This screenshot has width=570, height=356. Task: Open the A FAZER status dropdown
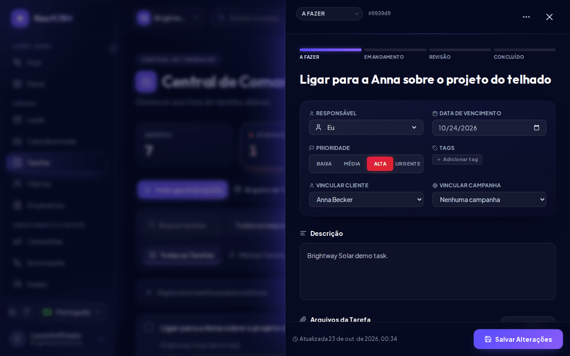click(x=330, y=14)
